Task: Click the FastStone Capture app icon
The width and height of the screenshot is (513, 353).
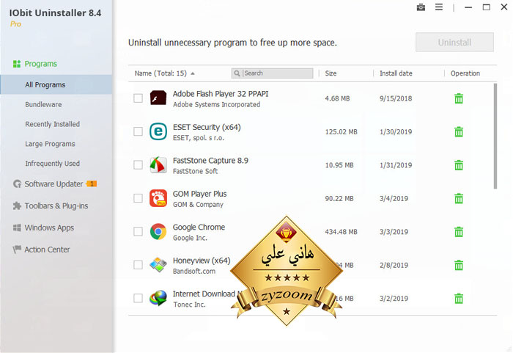Action: pyautogui.click(x=158, y=165)
